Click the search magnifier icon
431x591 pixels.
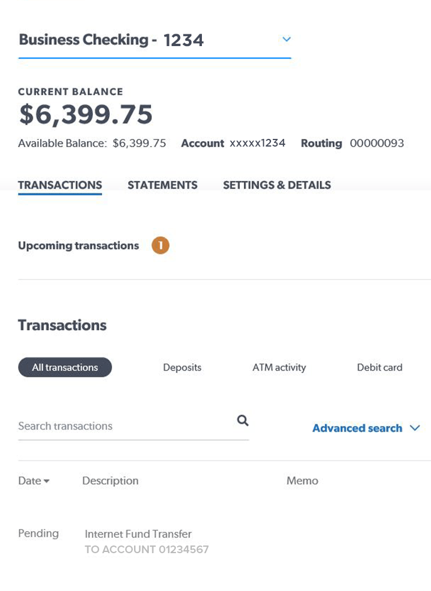[243, 421]
